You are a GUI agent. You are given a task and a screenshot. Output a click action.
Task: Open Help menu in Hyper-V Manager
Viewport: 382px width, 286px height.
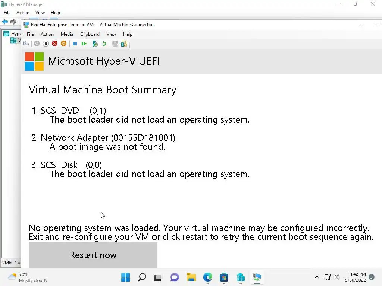click(55, 13)
